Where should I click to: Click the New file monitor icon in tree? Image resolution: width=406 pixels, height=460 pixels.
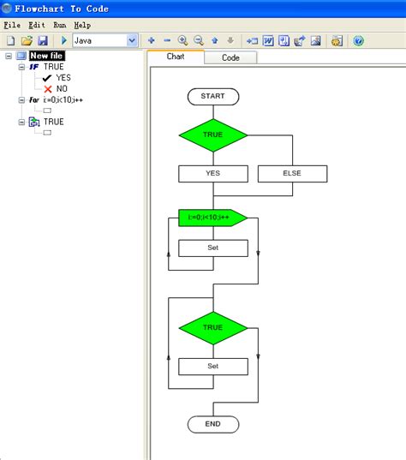[x=21, y=56]
